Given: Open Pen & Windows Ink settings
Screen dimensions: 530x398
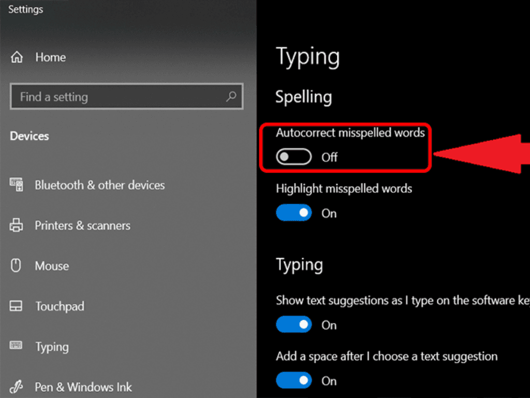Looking at the screenshot, I should pos(83,387).
